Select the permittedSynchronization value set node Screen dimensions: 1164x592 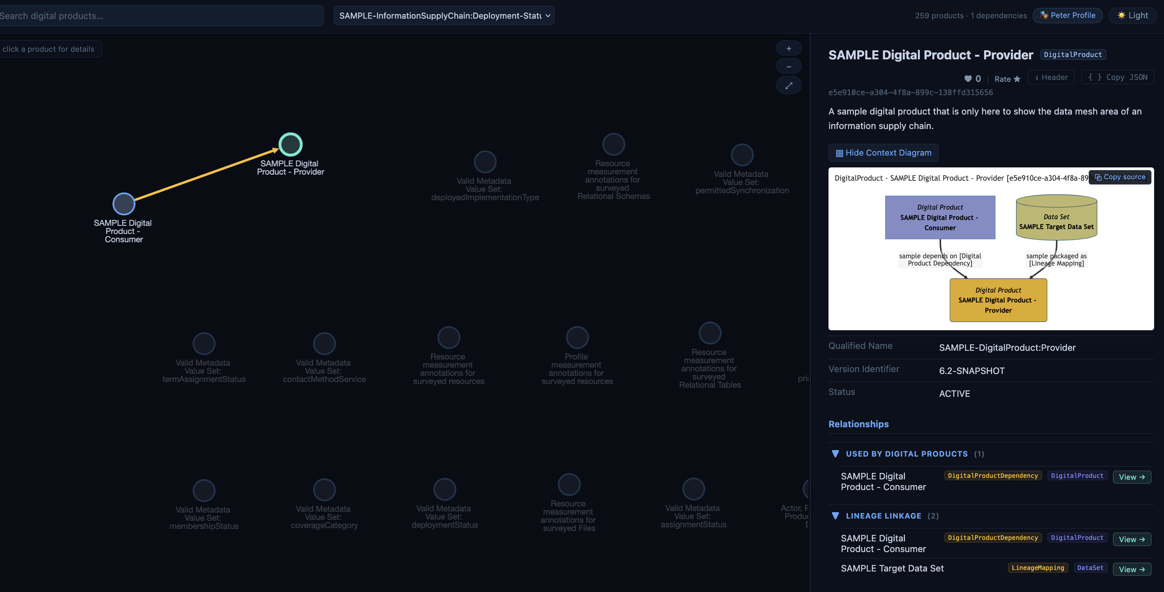click(x=742, y=155)
